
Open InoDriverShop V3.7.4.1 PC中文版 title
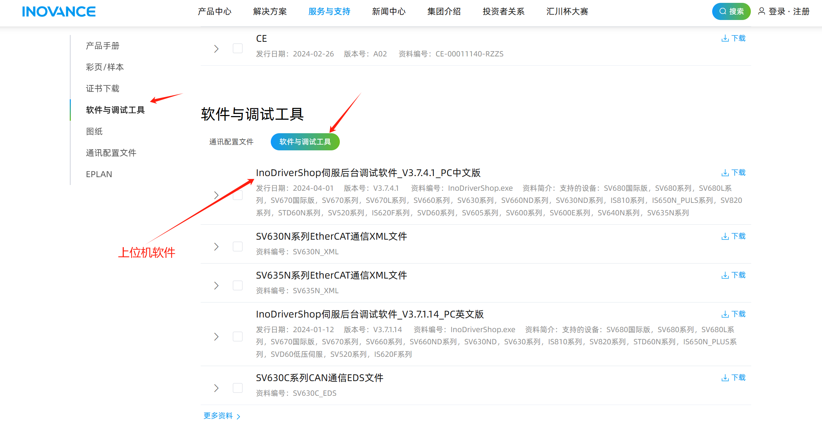click(x=368, y=173)
